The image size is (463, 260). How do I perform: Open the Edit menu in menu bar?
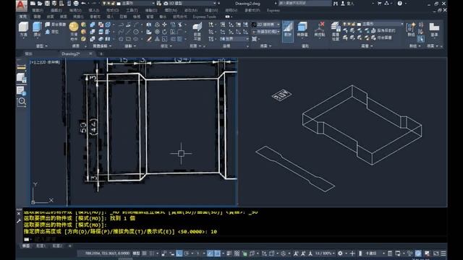[x=56, y=10]
